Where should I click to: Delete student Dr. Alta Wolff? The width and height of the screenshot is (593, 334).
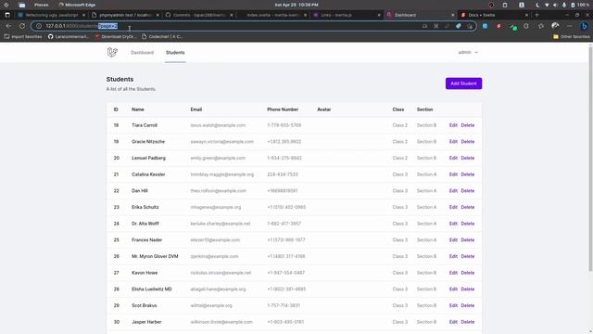467,224
